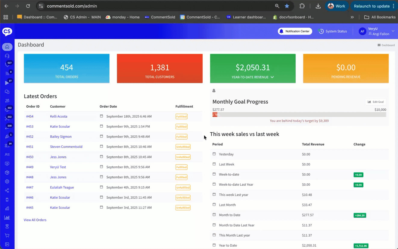Screen dimensions: 398x249
Task: Open View All Orders link
Action: point(35,220)
